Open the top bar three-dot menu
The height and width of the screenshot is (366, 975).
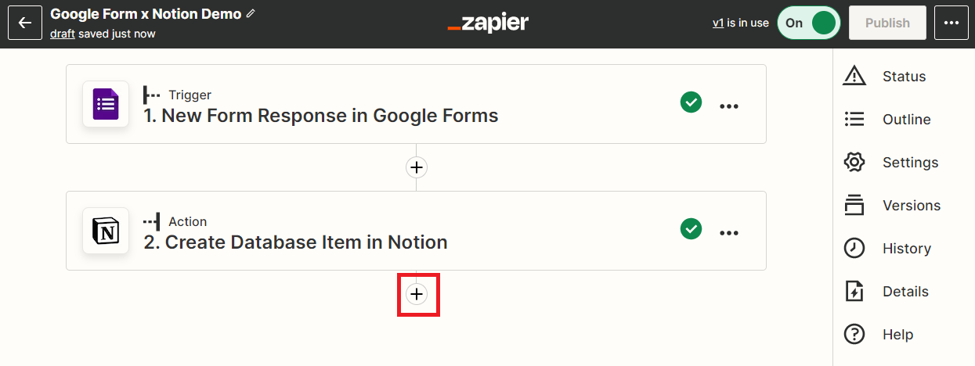(952, 23)
